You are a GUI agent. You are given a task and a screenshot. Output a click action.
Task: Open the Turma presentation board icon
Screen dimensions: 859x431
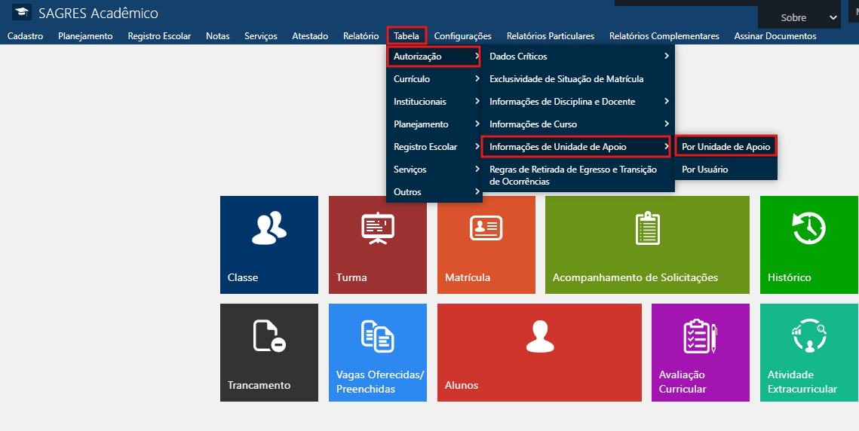pos(377,229)
